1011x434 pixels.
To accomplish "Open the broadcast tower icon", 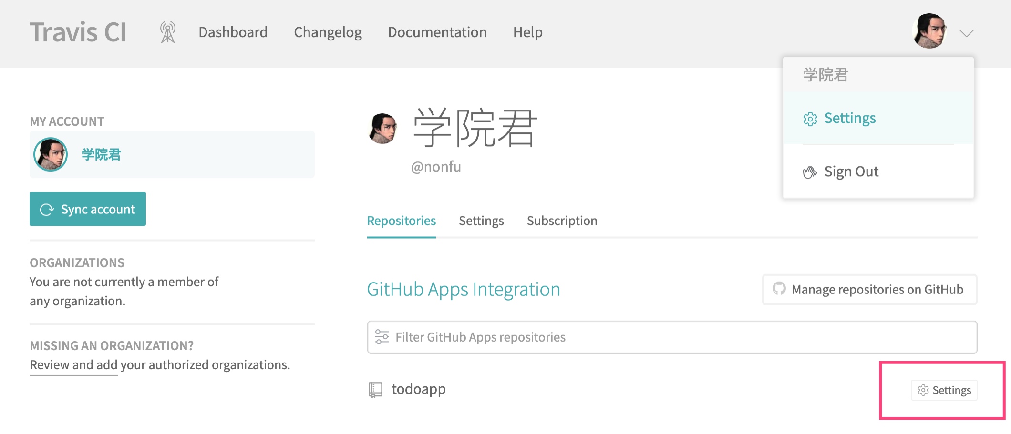I will point(168,32).
